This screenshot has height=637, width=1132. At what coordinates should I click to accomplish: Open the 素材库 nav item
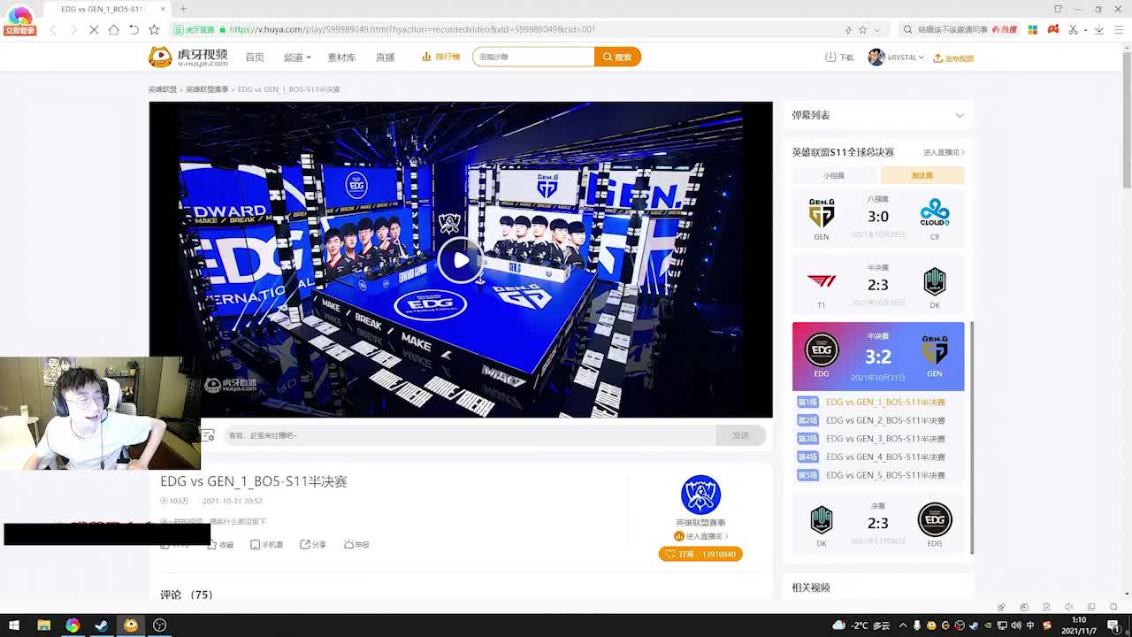point(341,57)
